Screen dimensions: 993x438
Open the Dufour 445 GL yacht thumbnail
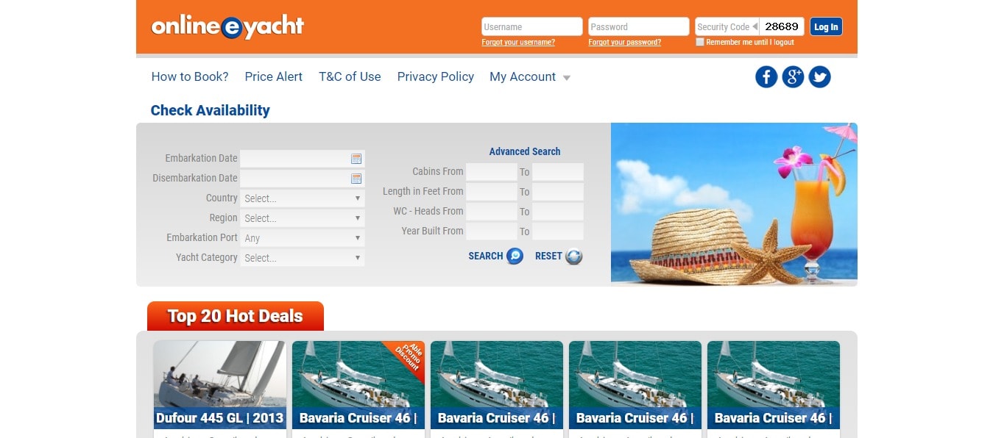click(x=220, y=384)
